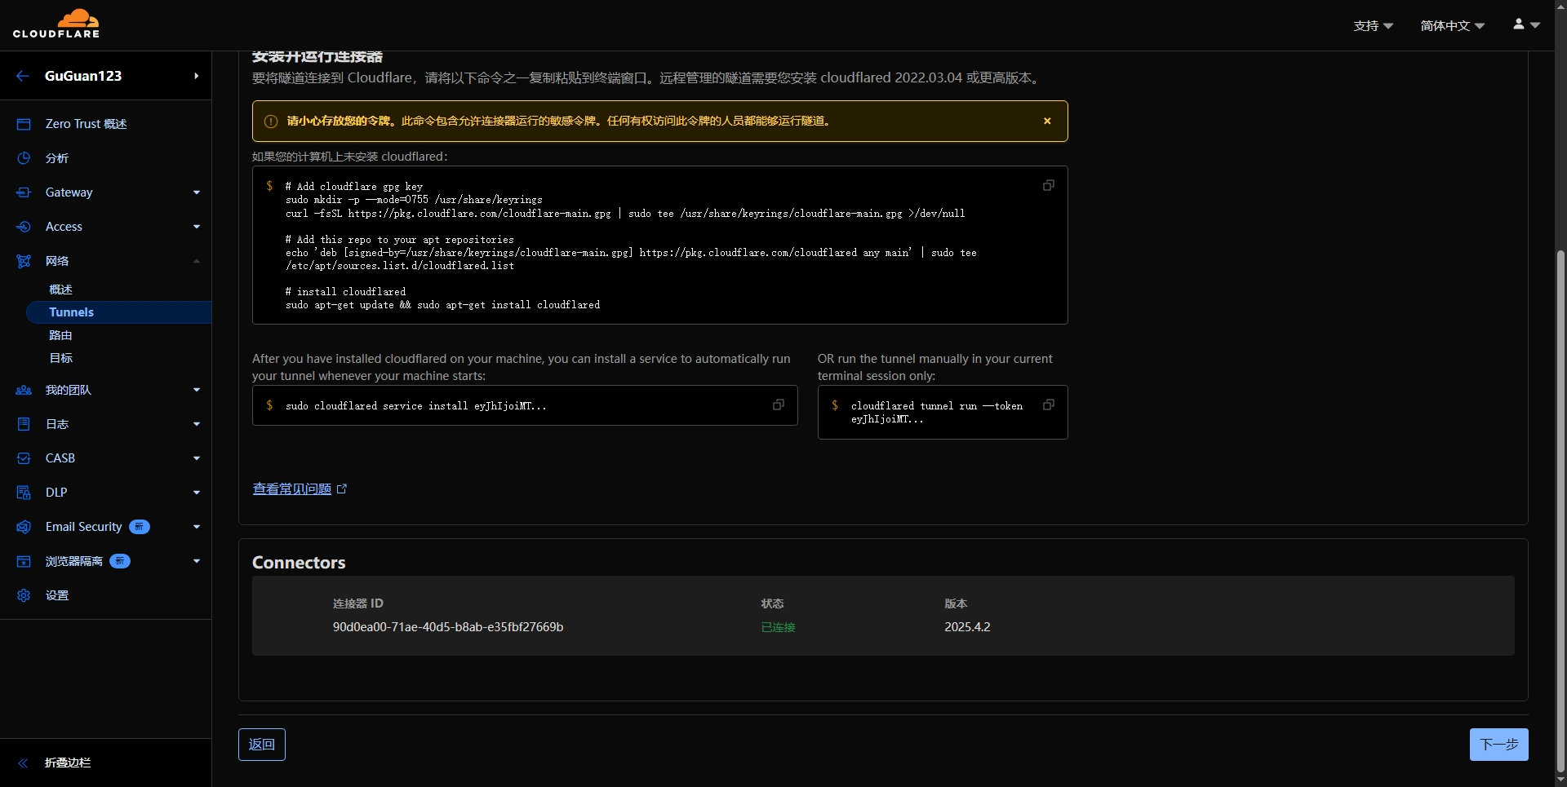Screen dimensions: 1567x787
Task: Click connector ID 90d0ea00-71ae-40d5-b8ab-e35fbf27669b
Action: tap(448, 627)
